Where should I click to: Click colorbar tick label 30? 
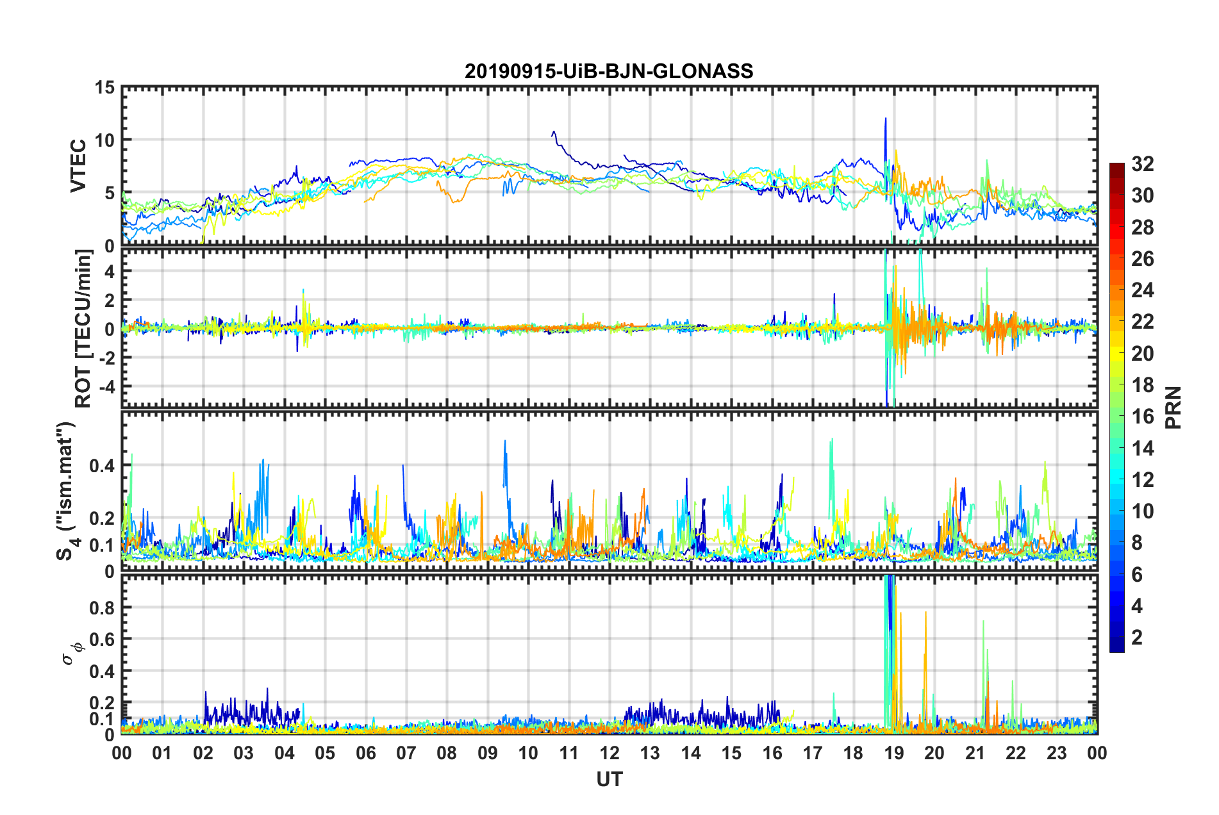click(x=1143, y=195)
